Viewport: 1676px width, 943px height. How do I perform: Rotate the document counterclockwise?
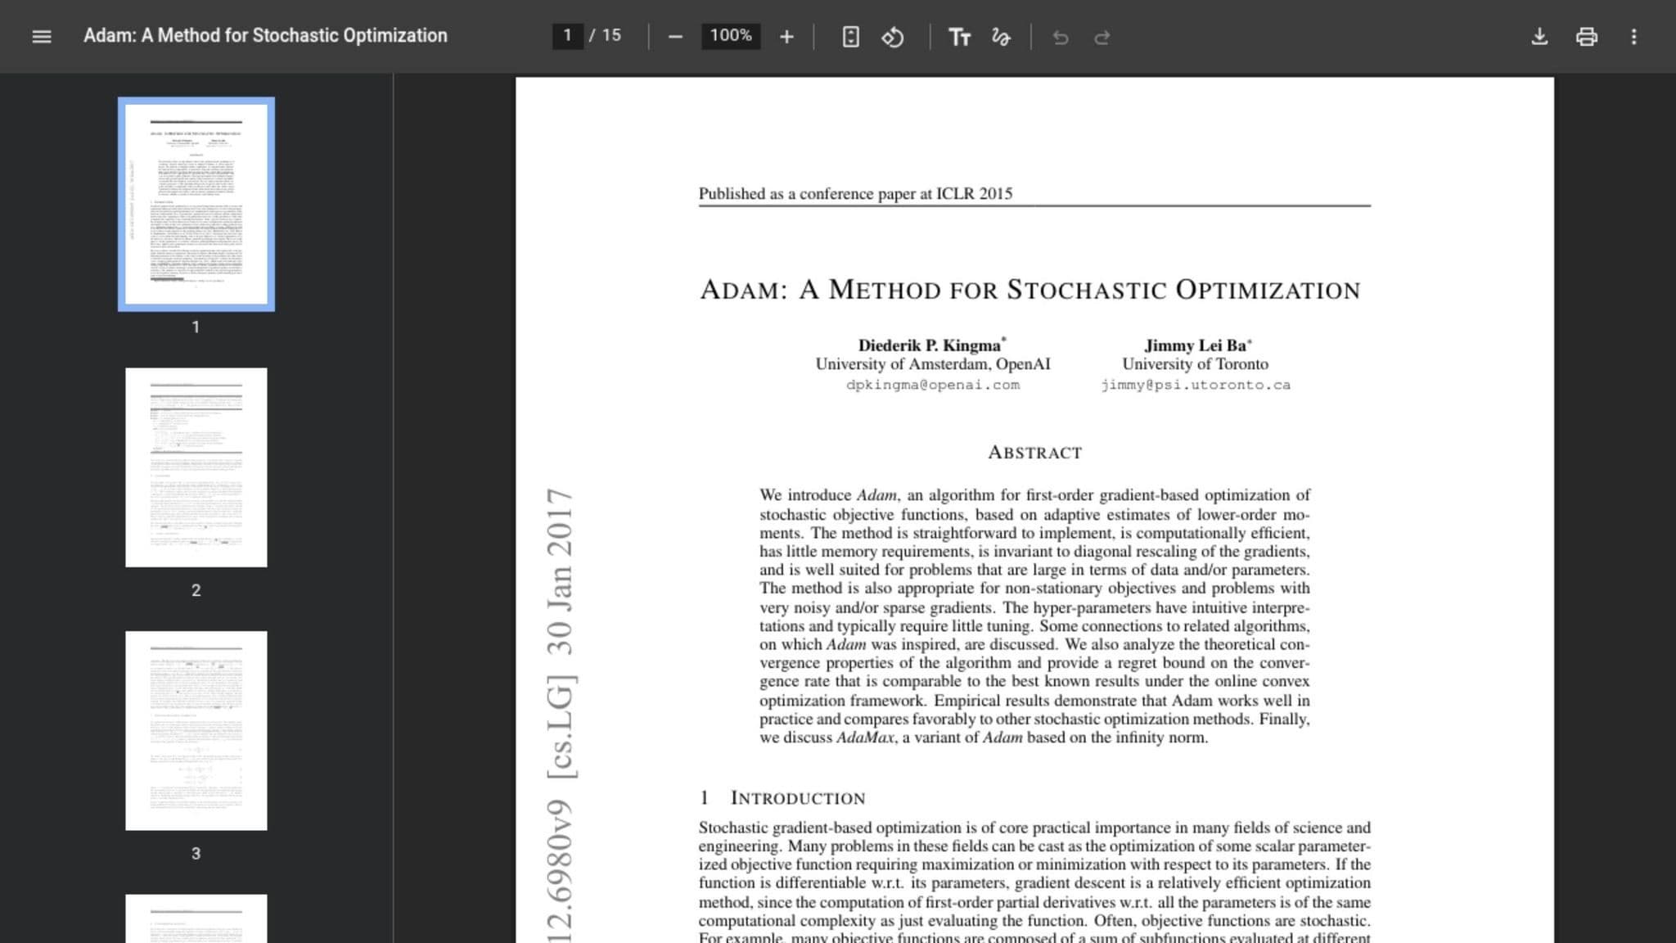tap(892, 37)
